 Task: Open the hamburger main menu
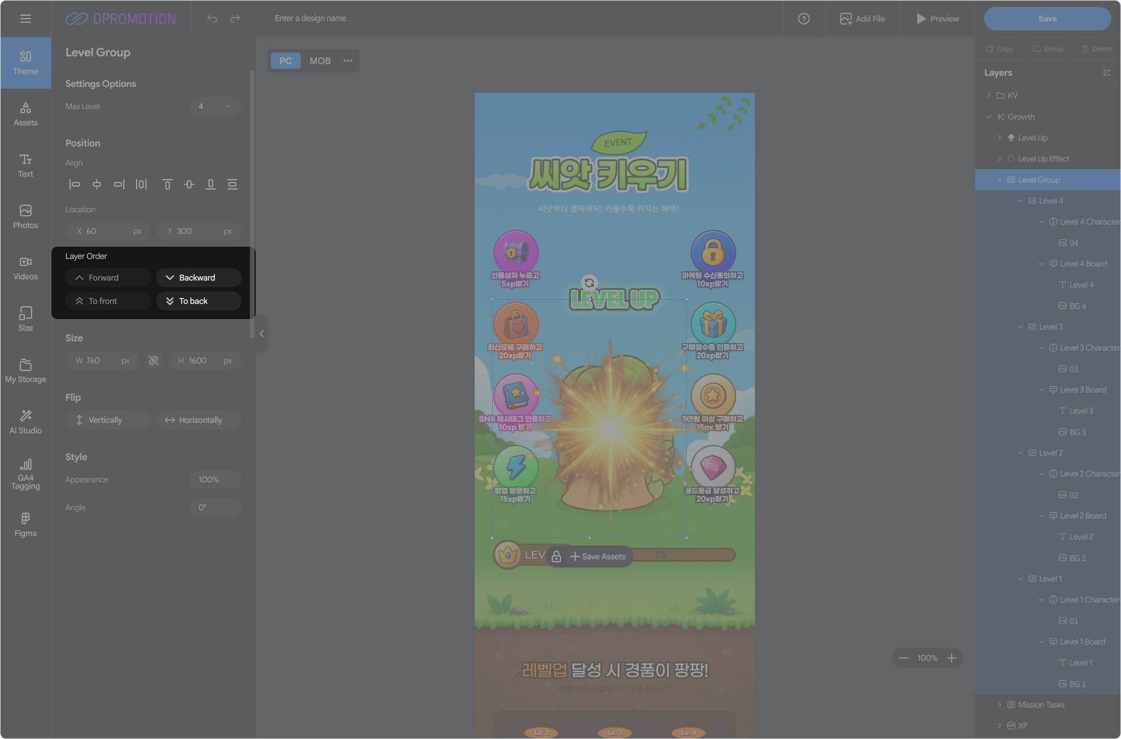point(26,19)
